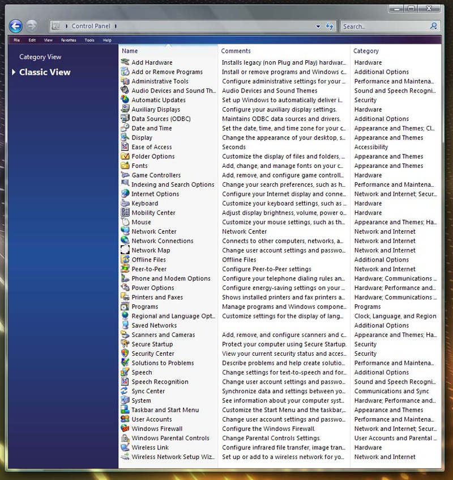This screenshot has height=480, width=453.
Task: Open the Add or Remove Programs icon
Action: (x=125, y=71)
